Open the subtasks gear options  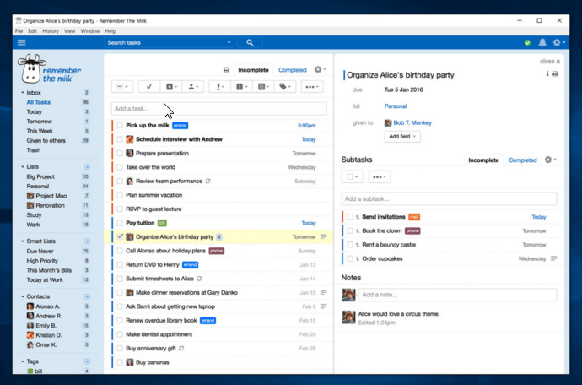[550, 160]
